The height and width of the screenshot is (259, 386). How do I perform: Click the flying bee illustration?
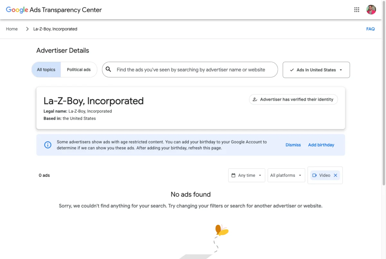[222, 230]
